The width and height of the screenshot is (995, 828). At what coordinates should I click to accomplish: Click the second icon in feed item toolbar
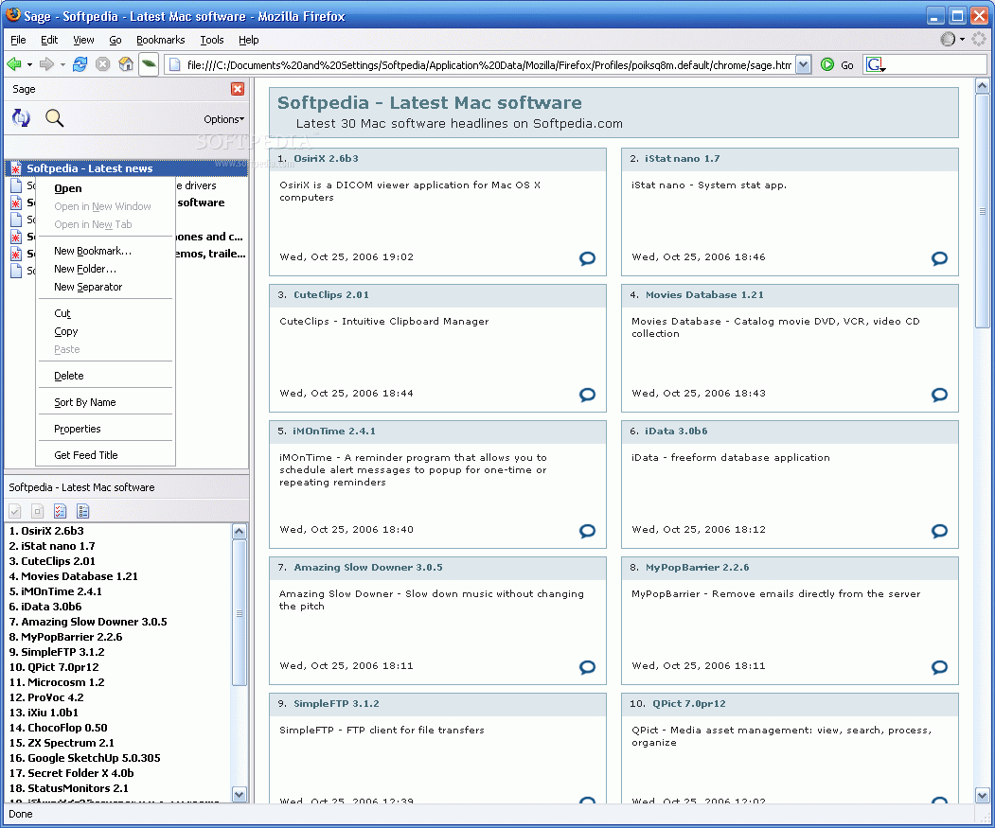38,511
